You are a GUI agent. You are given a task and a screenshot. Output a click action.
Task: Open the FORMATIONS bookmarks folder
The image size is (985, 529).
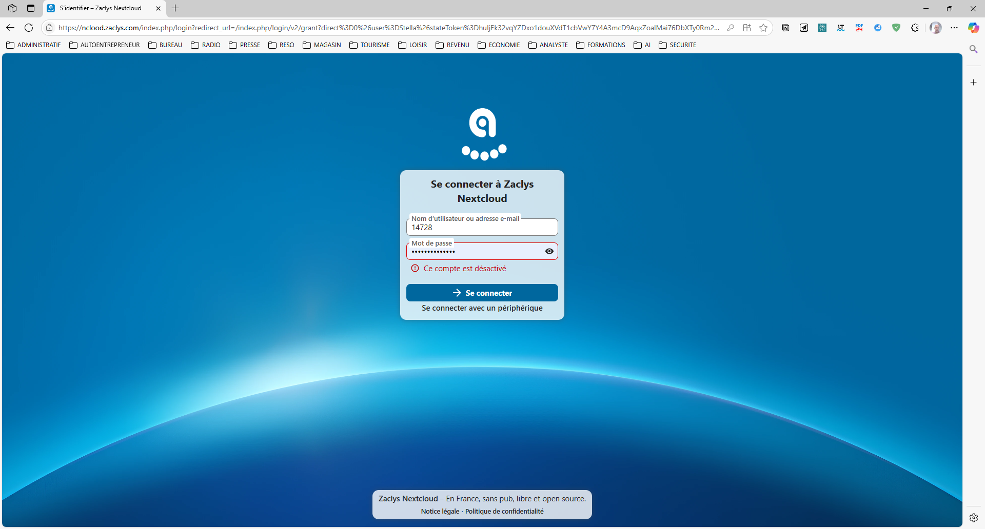click(x=600, y=45)
